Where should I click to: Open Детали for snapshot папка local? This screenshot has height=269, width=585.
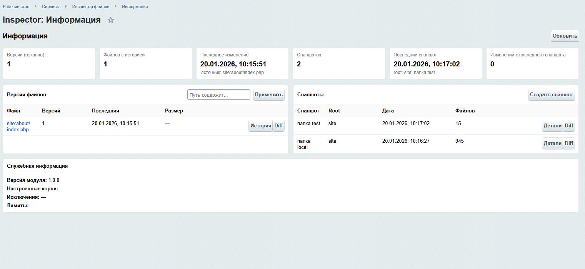(552, 143)
